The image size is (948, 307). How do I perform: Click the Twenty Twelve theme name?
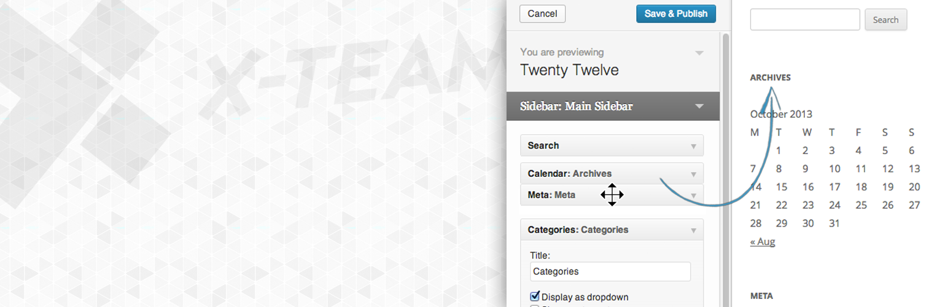[569, 70]
